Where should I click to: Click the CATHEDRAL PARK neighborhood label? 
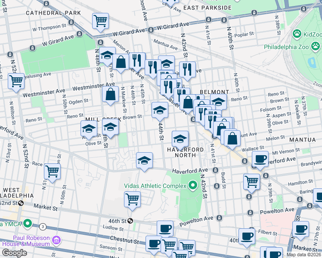click(53, 13)
